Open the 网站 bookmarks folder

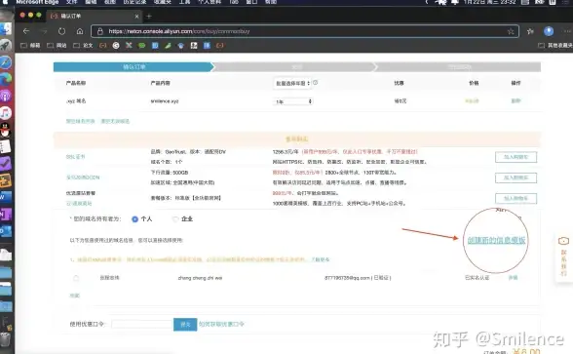[57, 45]
